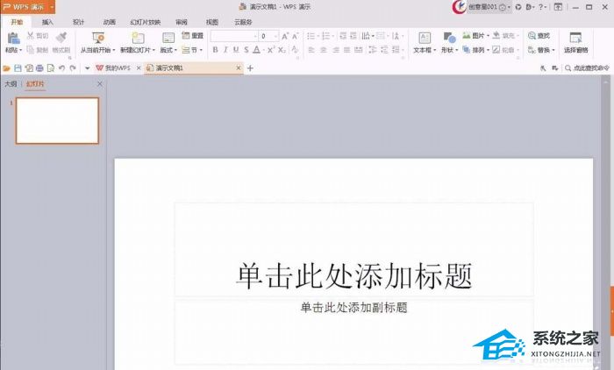Click the Copy icon
Viewport: 614px width, 370px height.
(x=30, y=50)
